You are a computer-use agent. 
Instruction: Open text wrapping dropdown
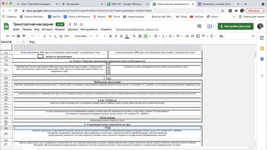click(x=171, y=36)
